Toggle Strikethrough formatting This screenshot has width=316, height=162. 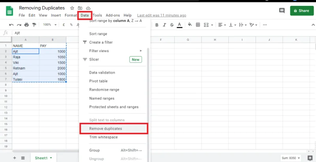point(172,25)
